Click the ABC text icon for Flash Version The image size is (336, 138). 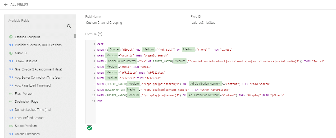11,94
